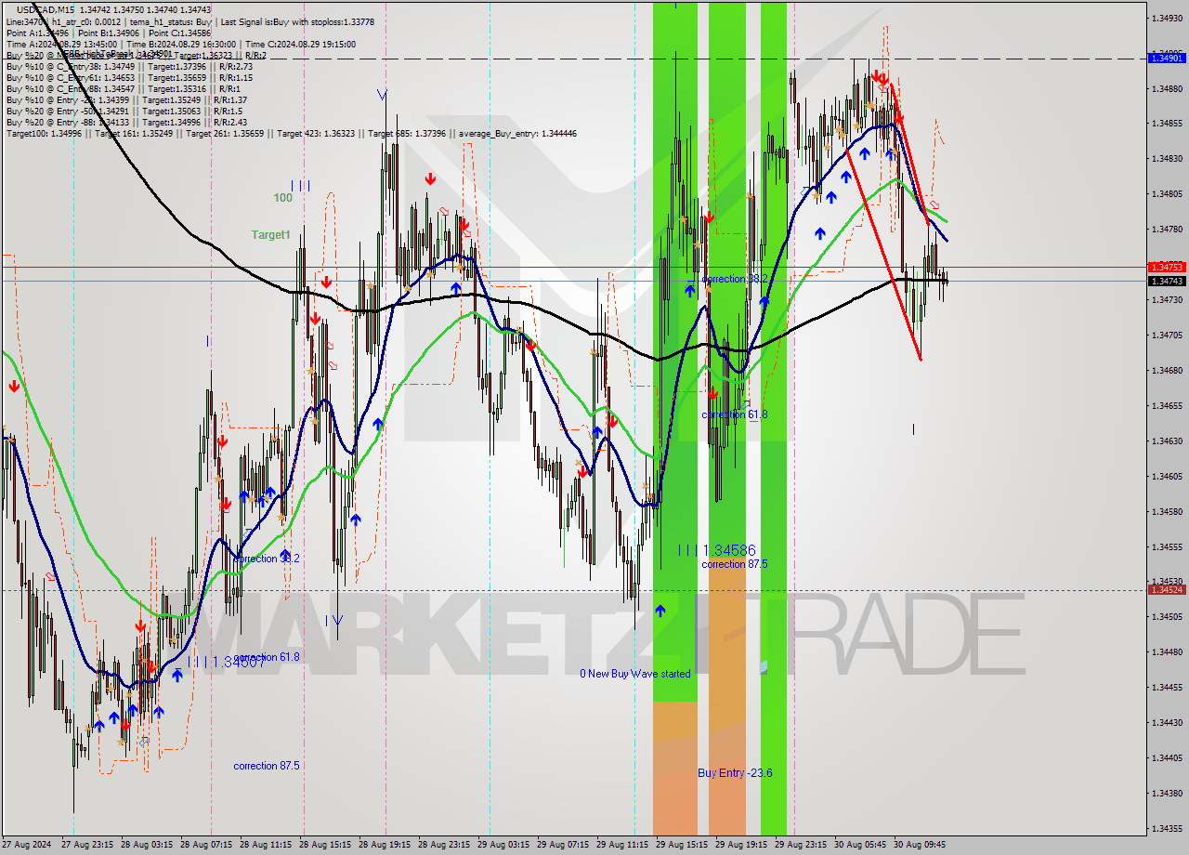Viewport: 1189px width, 855px height.
Task: Click the '27 Aug 23:15' time axis label
Action: (x=87, y=845)
